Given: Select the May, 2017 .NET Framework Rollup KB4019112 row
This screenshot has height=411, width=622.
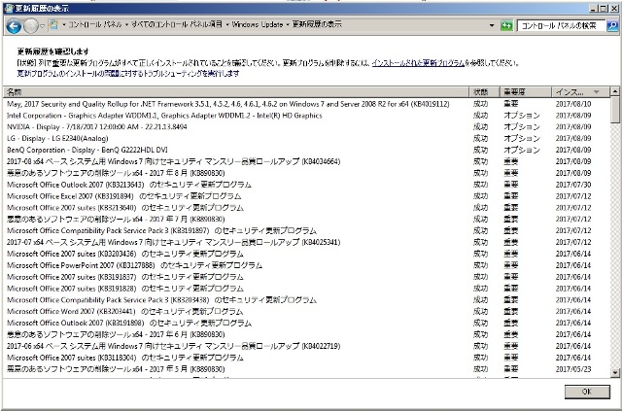Looking at the screenshot, I should point(306,104).
